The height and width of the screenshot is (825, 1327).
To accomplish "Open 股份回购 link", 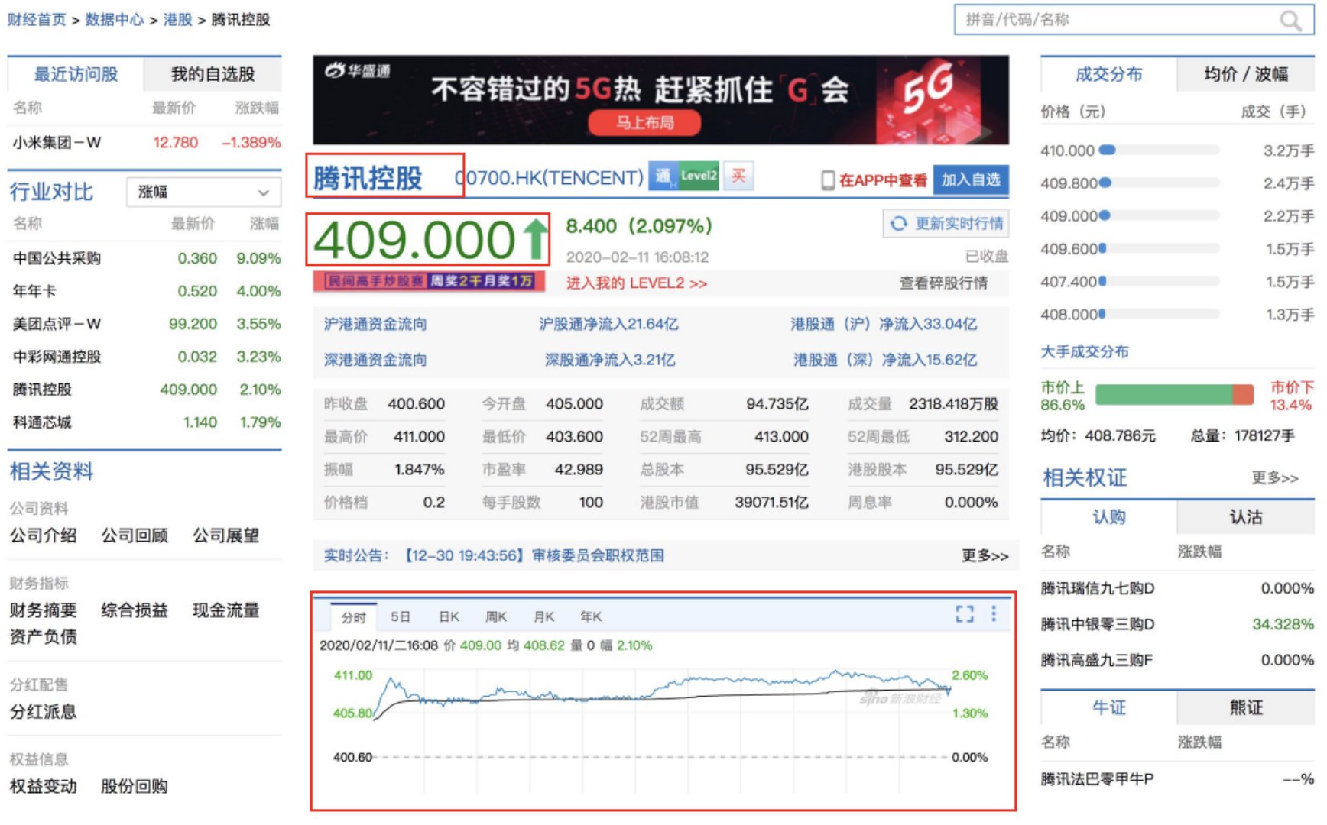I will 135,787.
